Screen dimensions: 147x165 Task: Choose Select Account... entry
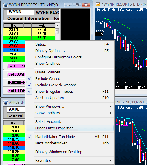(70, 122)
